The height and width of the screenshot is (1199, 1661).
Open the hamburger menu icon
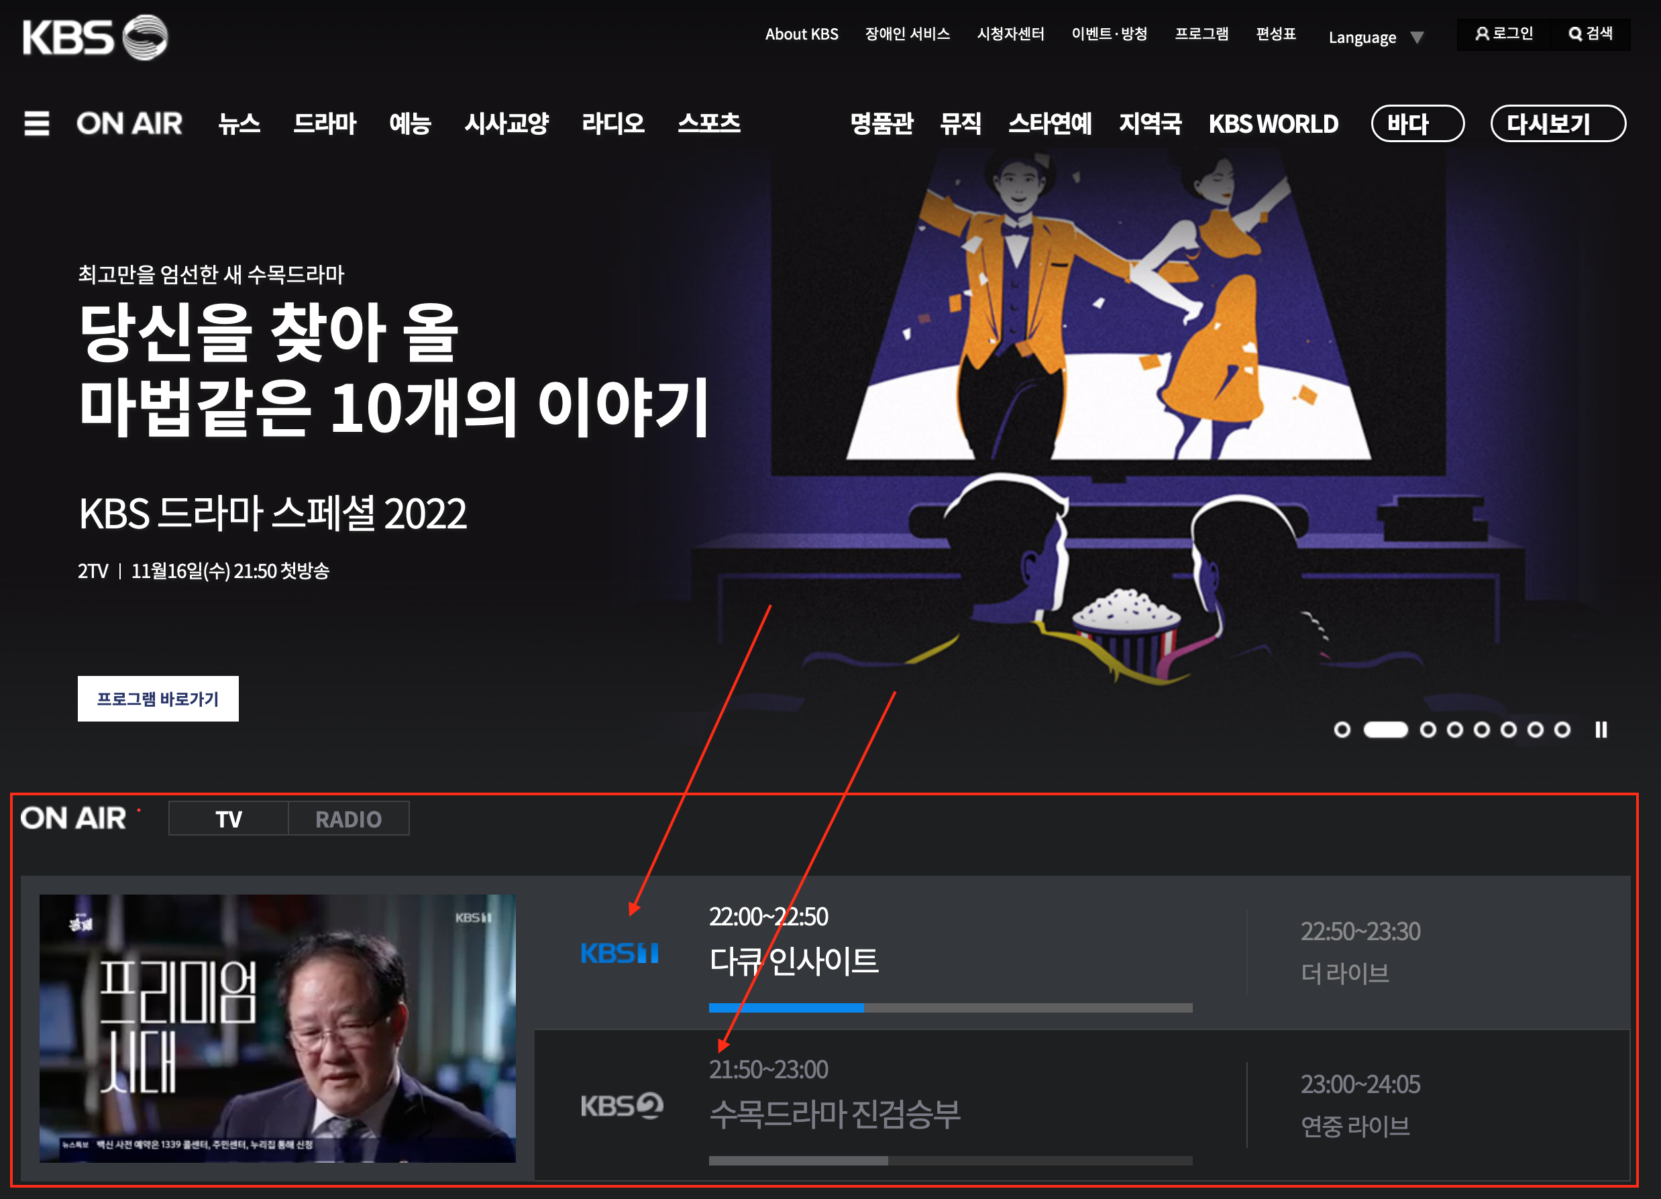(37, 123)
